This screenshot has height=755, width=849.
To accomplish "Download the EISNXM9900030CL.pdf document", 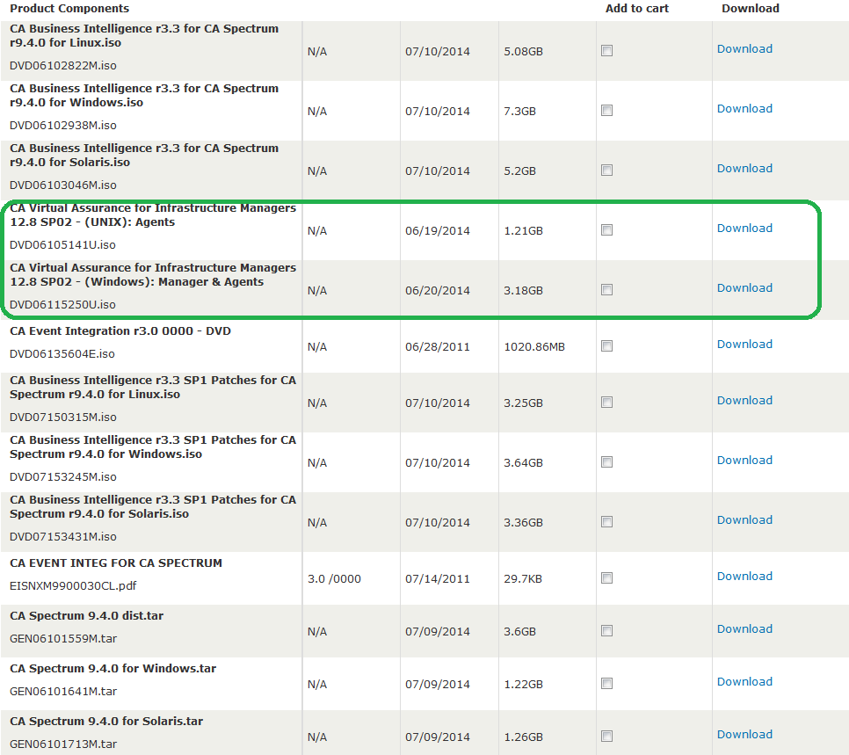I will click(744, 577).
